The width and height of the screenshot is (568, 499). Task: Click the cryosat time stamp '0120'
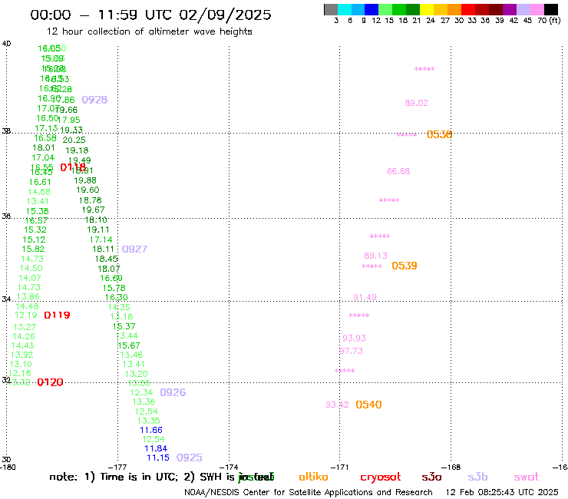50,382
